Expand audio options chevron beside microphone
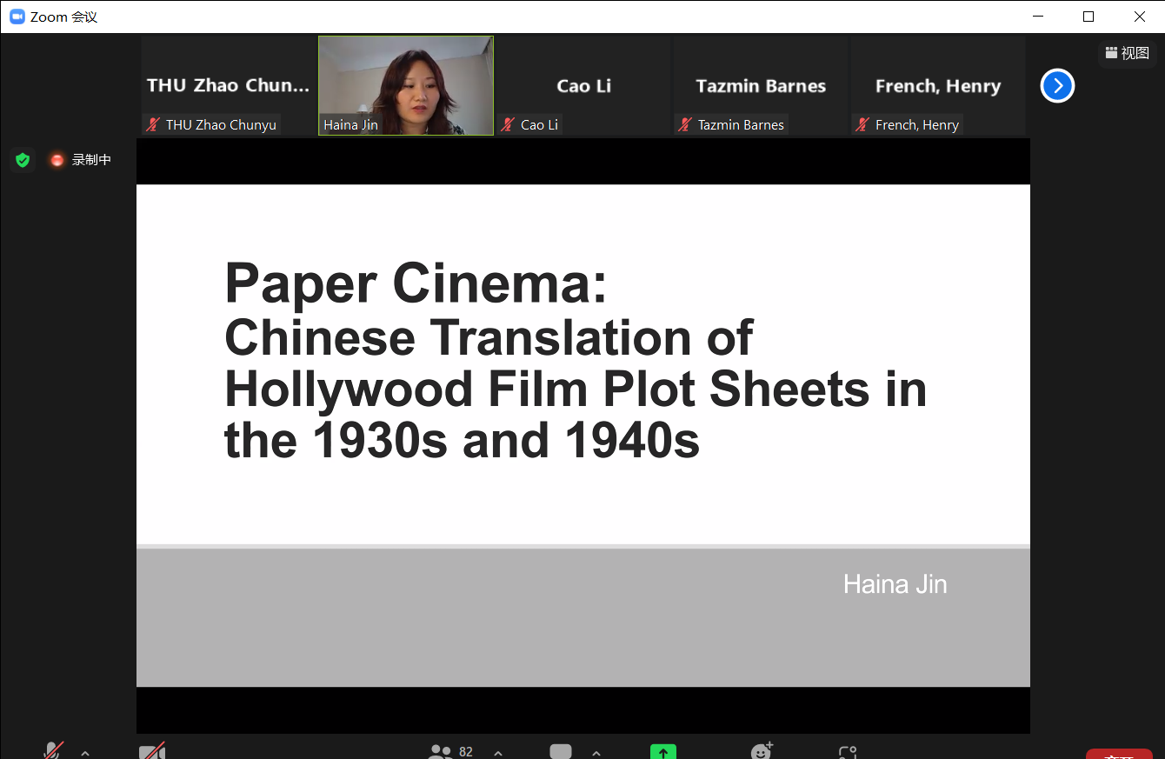Viewport: 1165px width, 759px height. tap(85, 753)
